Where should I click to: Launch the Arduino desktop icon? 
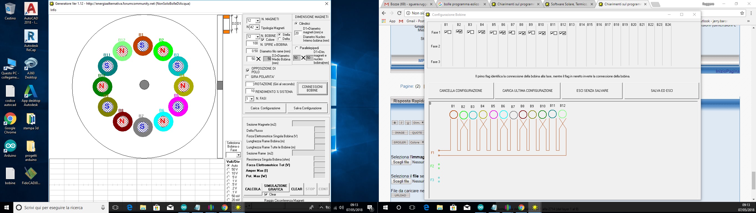[x=10, y=146]
